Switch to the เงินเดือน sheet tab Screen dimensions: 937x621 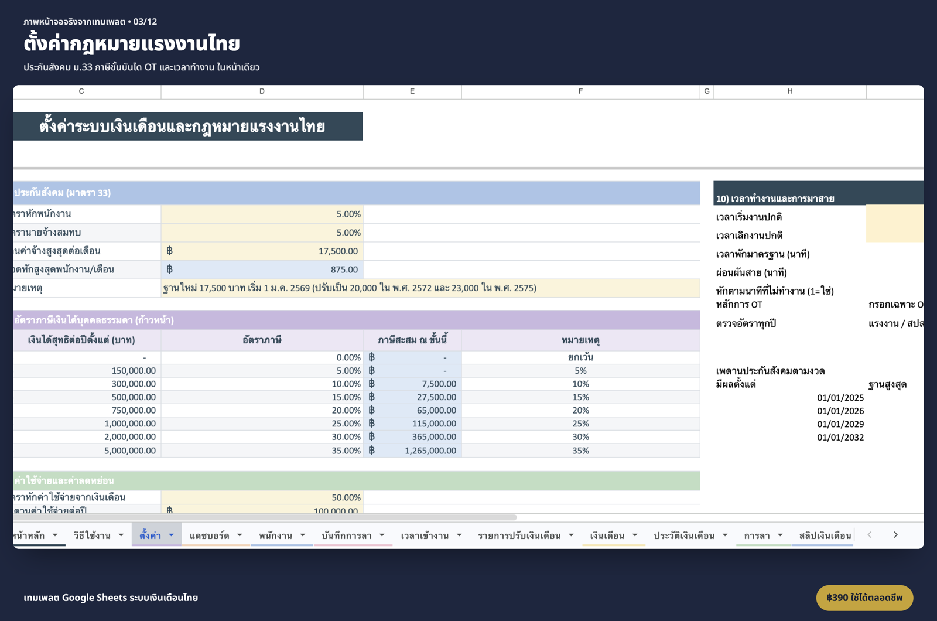pyautogui.click(x=607, y=535)
